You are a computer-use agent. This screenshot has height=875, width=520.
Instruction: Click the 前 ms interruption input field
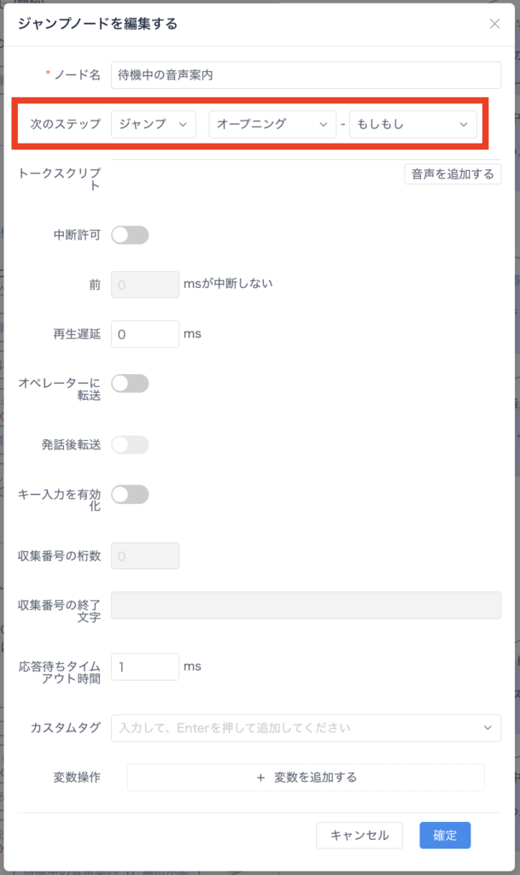tap(145, 285)
